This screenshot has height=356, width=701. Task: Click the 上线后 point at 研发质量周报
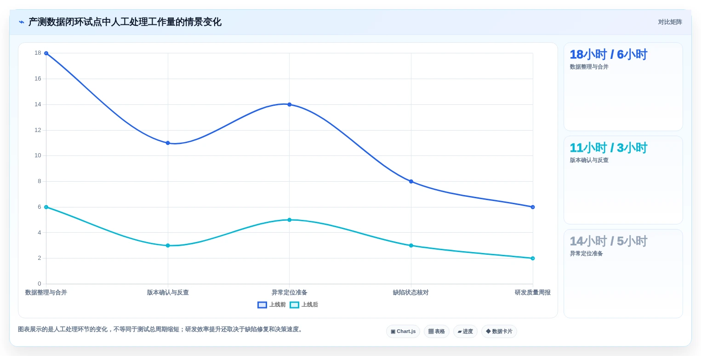(x=533, y=258)
